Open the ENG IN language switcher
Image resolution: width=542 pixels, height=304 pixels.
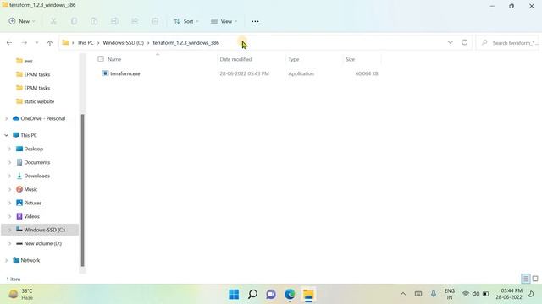450,294
